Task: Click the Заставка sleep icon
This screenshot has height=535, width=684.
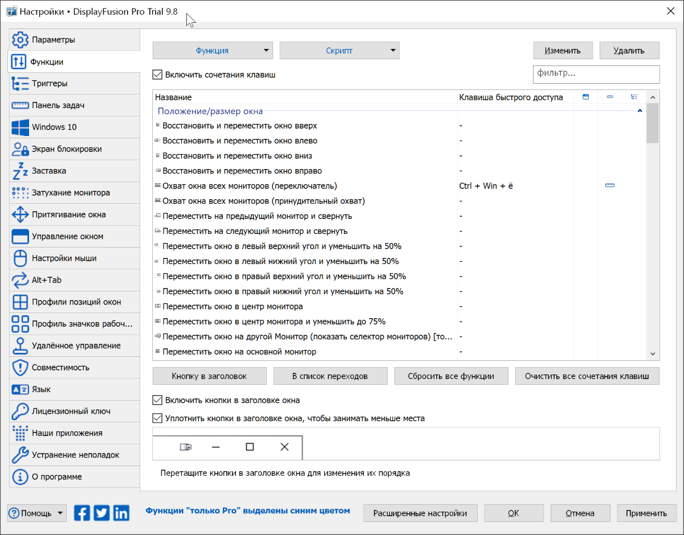Action: click(20, 171)
